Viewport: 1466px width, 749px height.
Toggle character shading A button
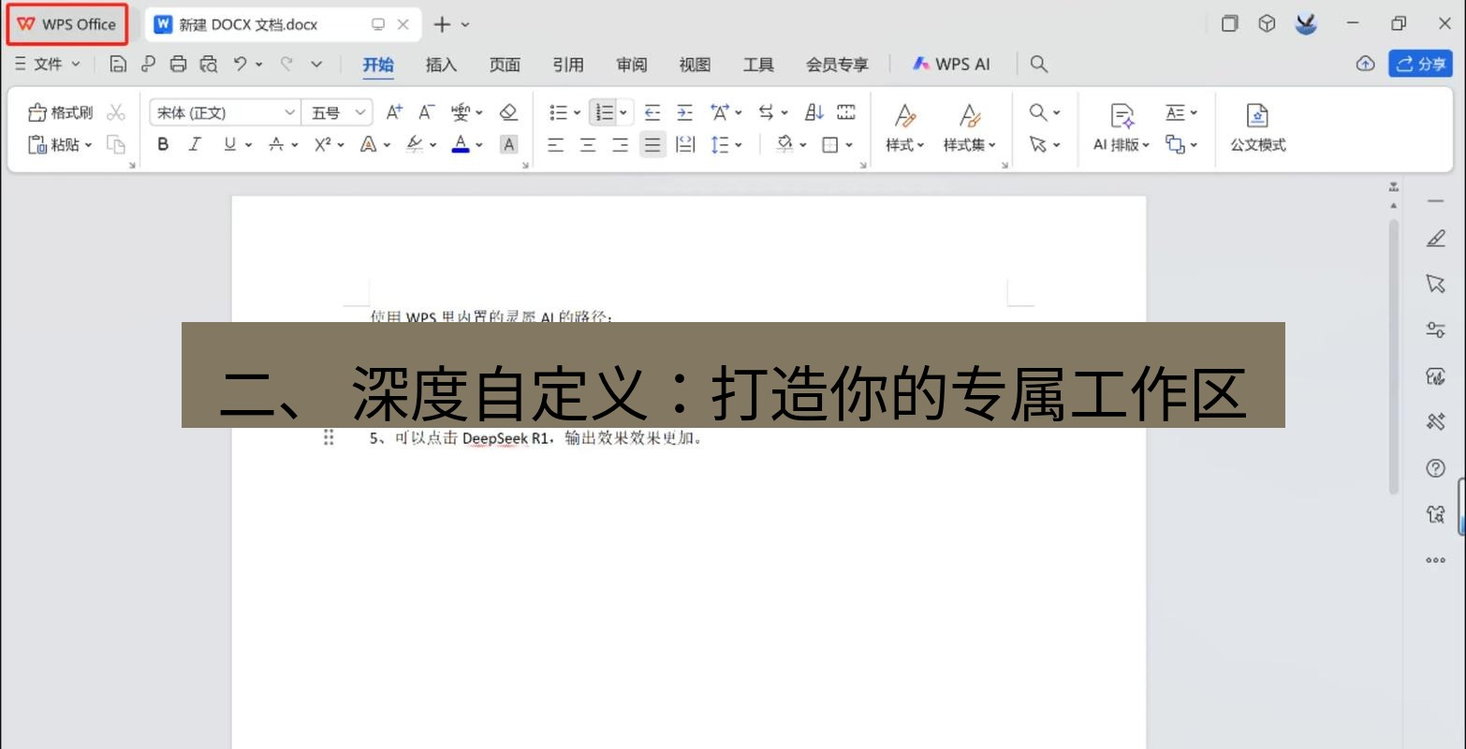(508, 144)
